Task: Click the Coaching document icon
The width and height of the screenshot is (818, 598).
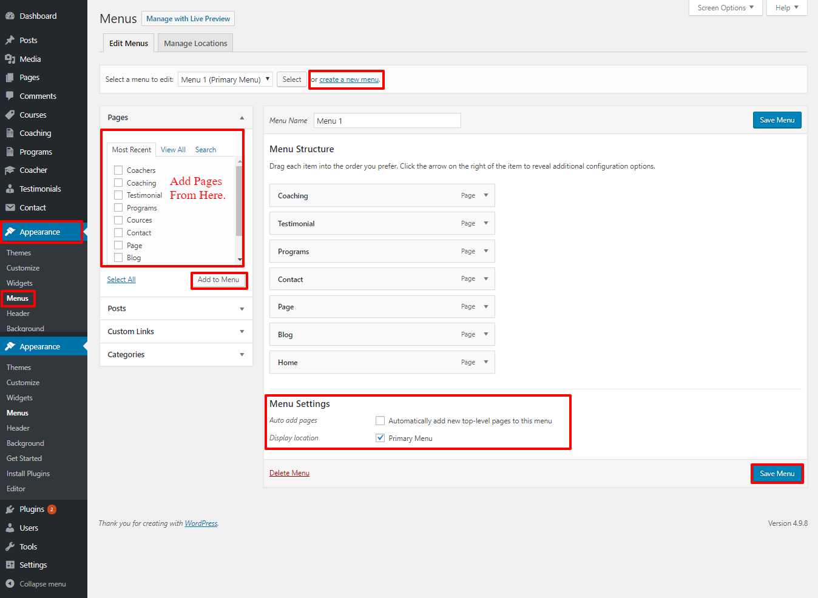Action: tap(10, 133)
